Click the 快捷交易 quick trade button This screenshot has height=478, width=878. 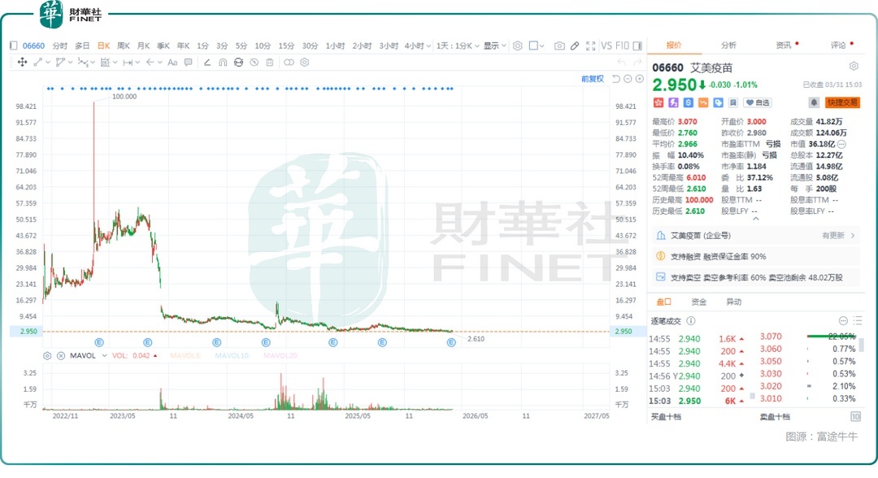(x=842, y=102)
